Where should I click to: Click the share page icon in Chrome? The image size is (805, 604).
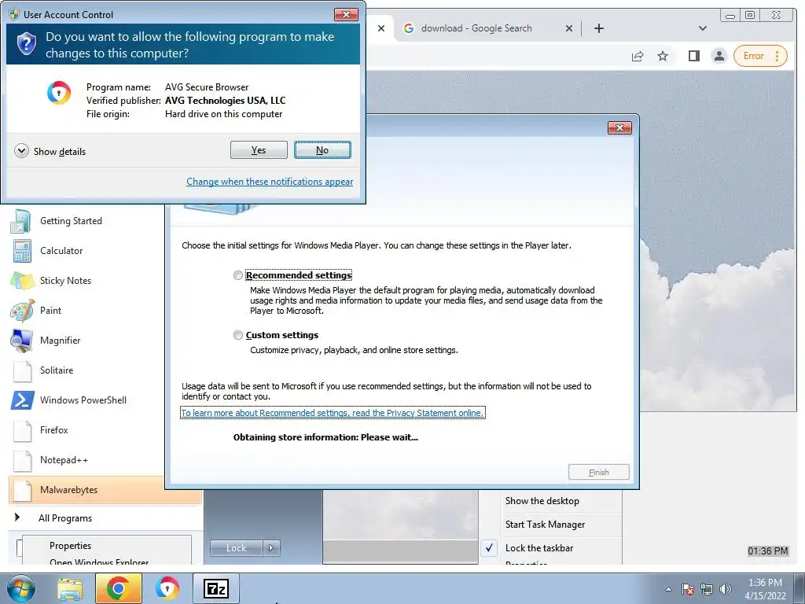(637, 56)
